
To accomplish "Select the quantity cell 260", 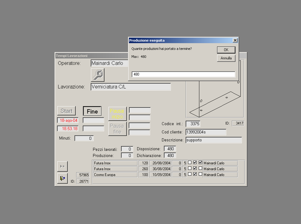I will tap(144, 169).
